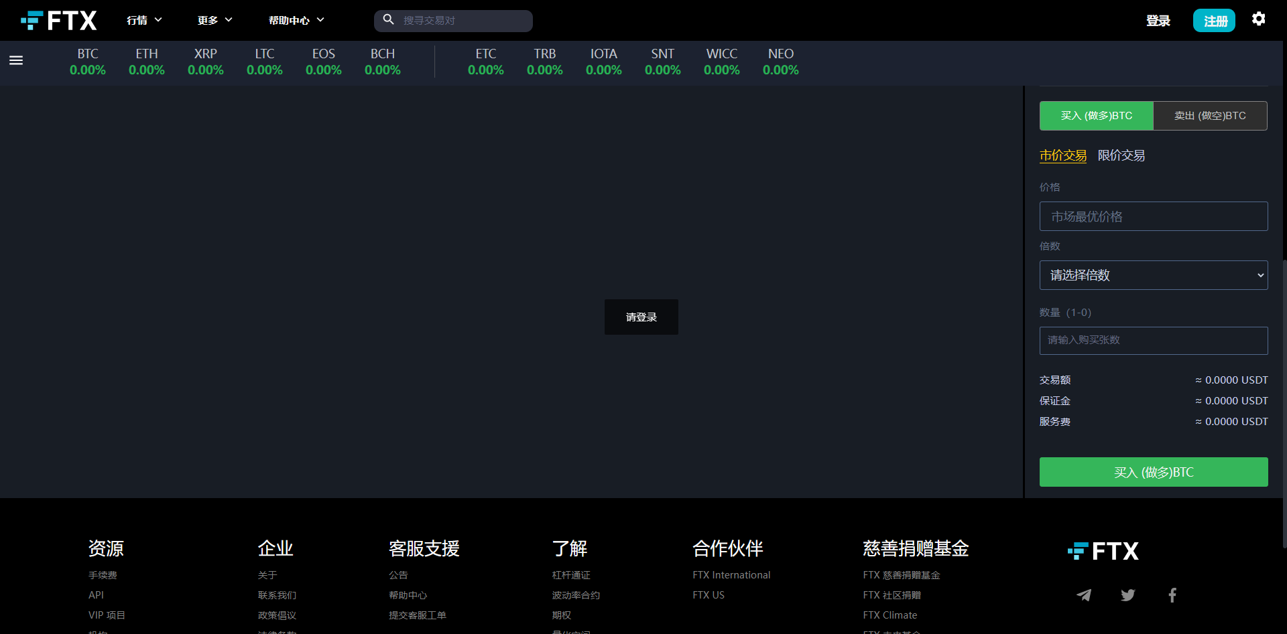This screenshot has height=634, width=1287.
Task: Expand the 更多 menu
Action: (x=214, y=21)
